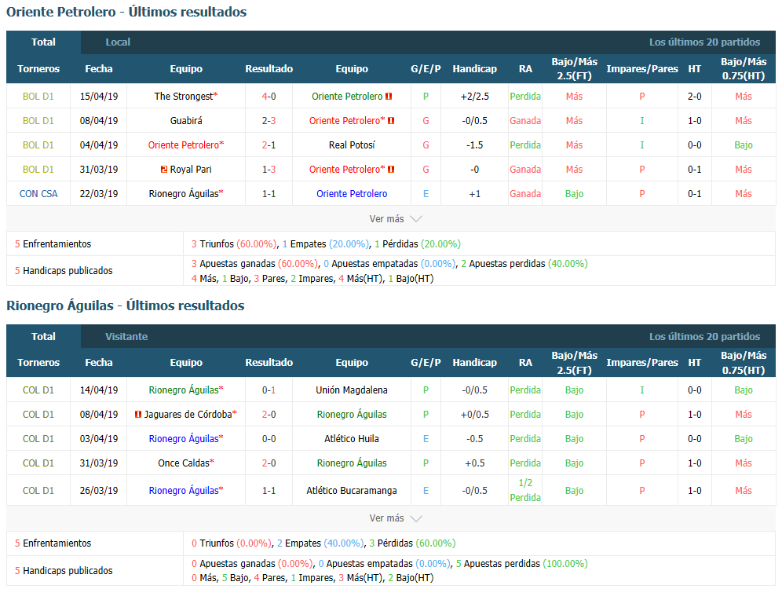The width and height of the screenshot is (782, 589).
Task: Click the +1 handicap in the CON CSA row
Action: click(475, 194)
